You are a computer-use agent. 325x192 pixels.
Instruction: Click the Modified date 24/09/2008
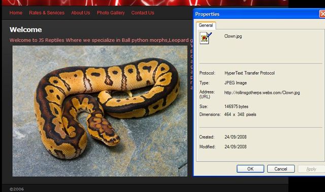(236, 147)
